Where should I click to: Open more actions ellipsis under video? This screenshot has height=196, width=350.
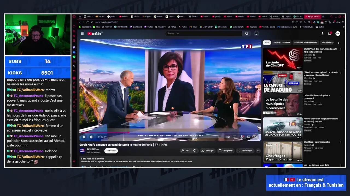coord(258,151)
